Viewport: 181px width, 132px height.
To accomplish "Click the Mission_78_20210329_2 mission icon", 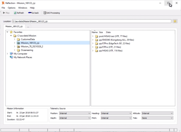I will [18, 47].
